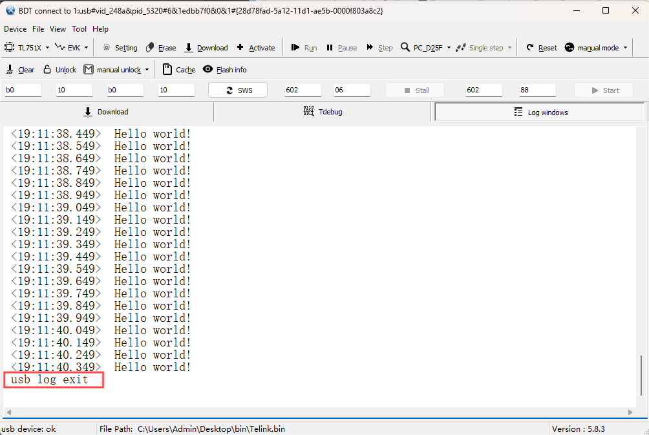Image resolution: width=649 pixels, height=435 pixels.
Task: Click the Reset circular arrow icon
Action: [530, 47]
